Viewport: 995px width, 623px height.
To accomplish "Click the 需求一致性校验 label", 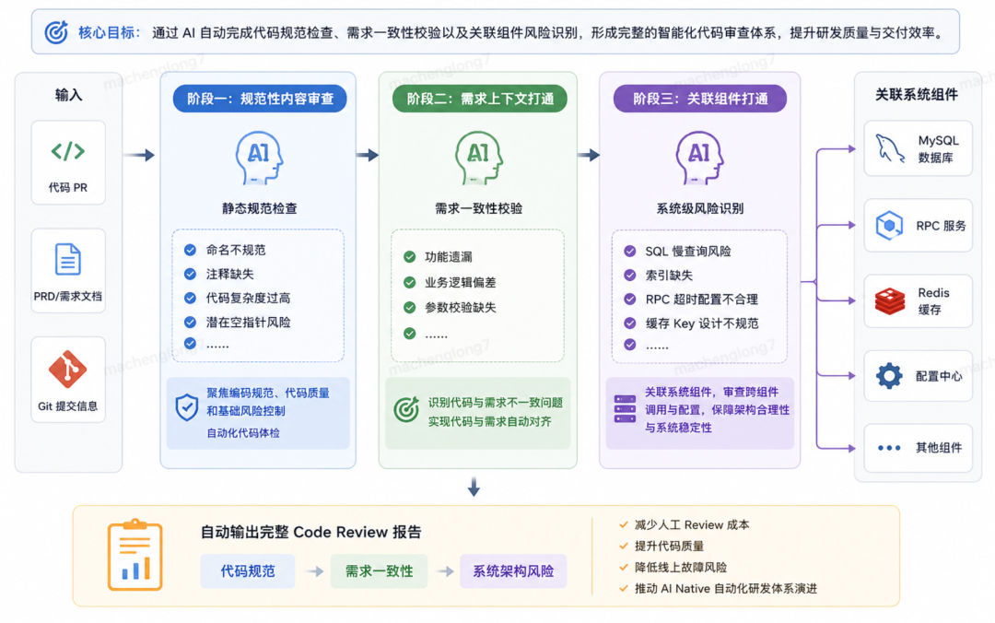I will [478, 208].
